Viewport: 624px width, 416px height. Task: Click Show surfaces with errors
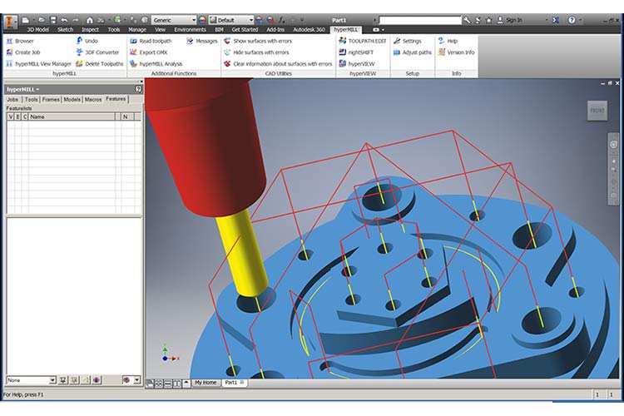click(258, 41)
